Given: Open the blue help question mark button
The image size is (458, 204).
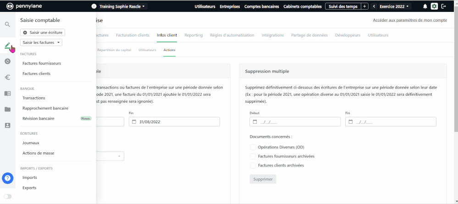Looking at the screenshot, I should [x=7, y=178].
